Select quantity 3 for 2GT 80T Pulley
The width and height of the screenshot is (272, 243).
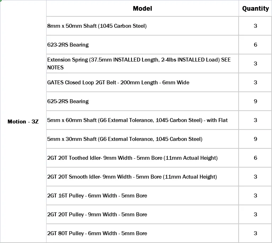point(255,233)
